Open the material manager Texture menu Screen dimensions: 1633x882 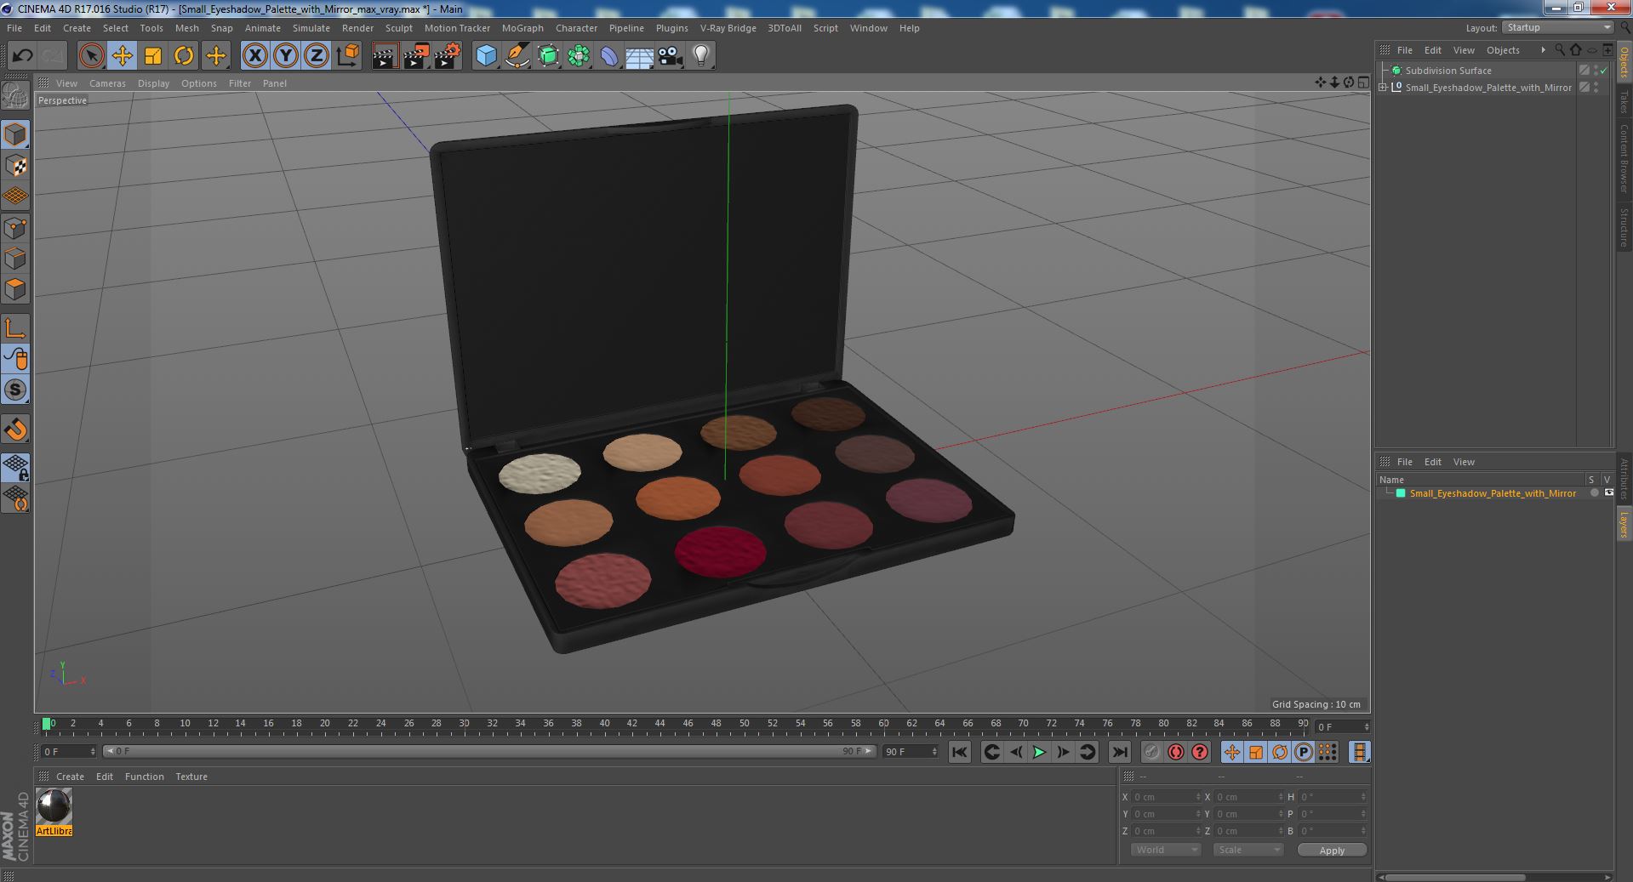[x=191, y=777]
